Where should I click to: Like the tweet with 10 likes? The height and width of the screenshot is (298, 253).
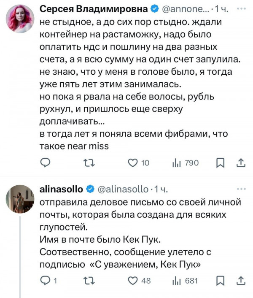pyautogui.click(x=133, y=163)
